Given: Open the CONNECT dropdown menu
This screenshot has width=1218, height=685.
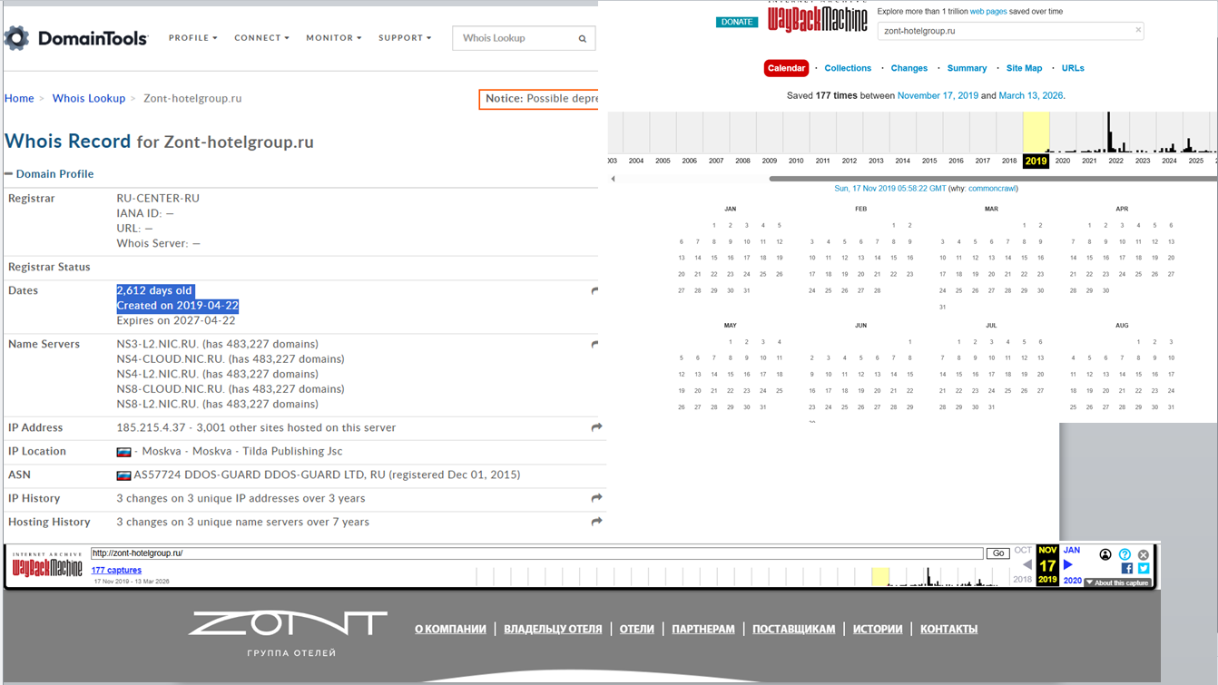Looking at the screenshot, I should pyautogui.click(x=261, y=38).
